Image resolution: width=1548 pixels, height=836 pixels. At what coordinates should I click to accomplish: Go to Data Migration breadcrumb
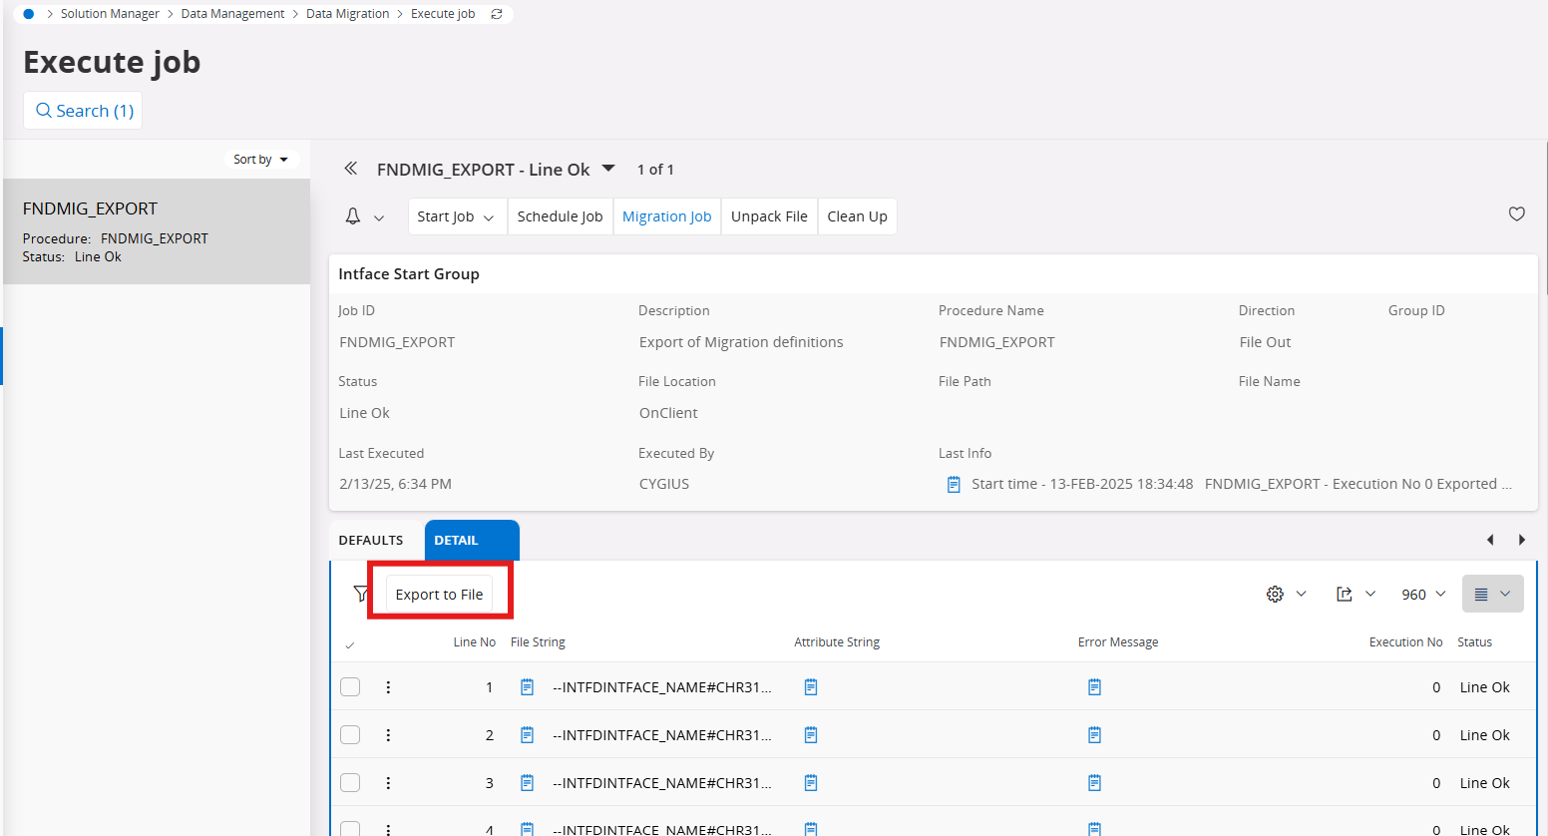coord(347,14)
